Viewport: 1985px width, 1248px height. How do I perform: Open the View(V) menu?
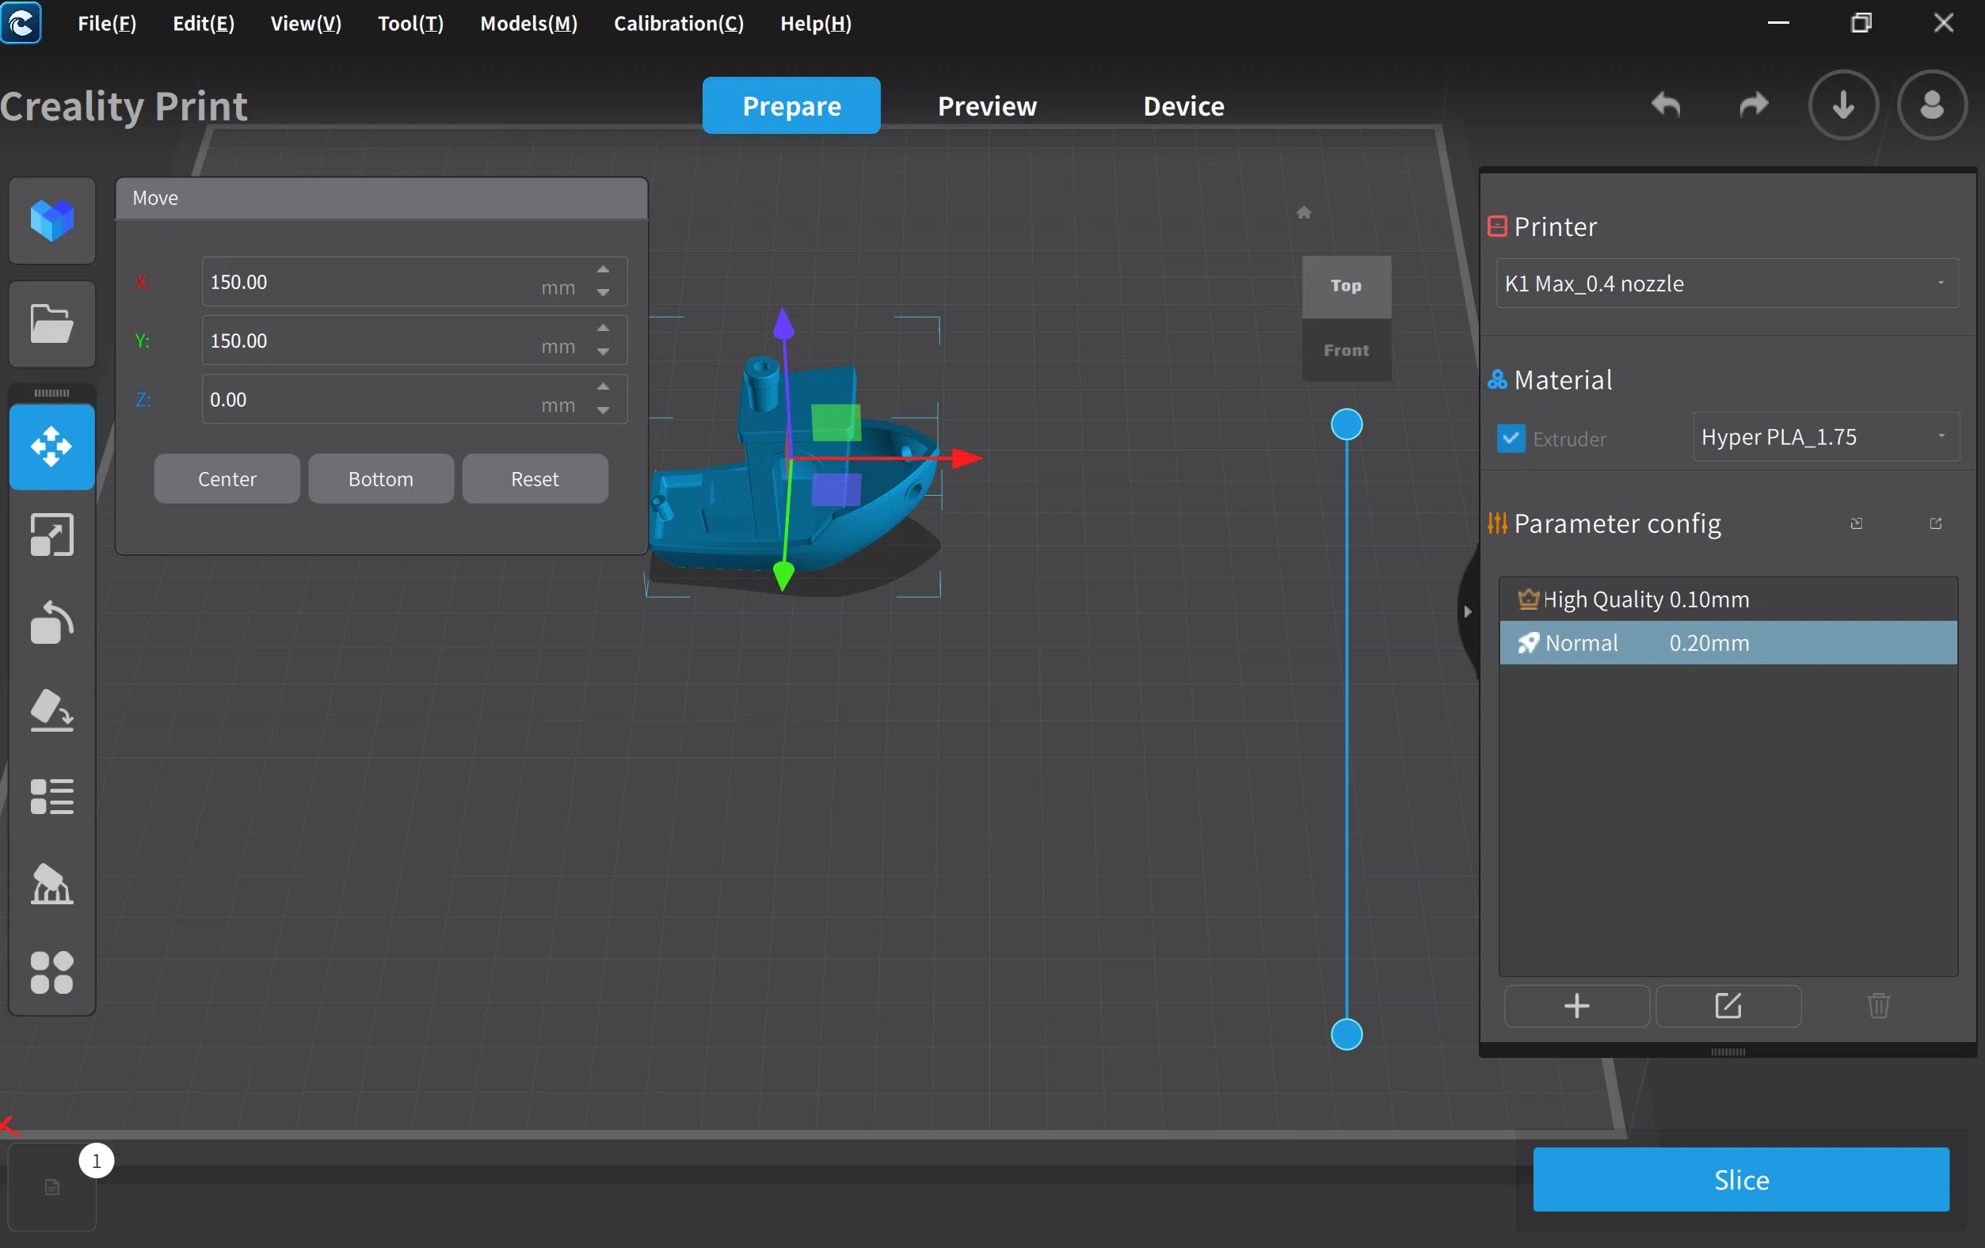[306, 23]
